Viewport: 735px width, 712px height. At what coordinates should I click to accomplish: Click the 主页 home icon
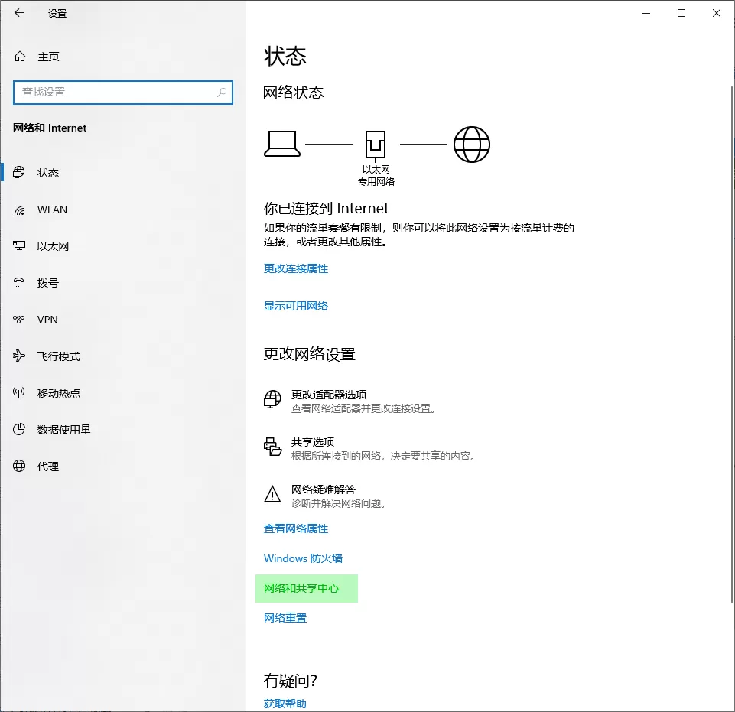tap(18, 56)
